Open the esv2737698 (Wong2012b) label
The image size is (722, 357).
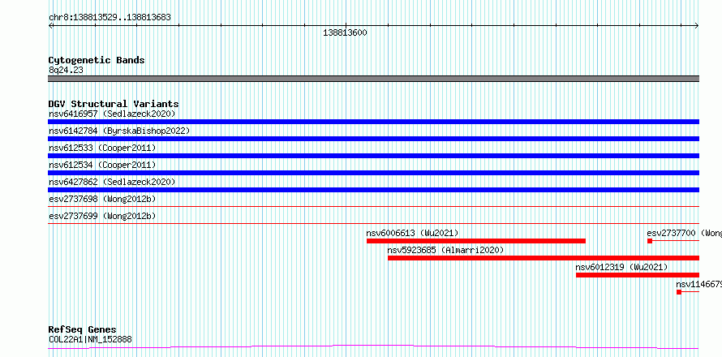coord(102,199)
